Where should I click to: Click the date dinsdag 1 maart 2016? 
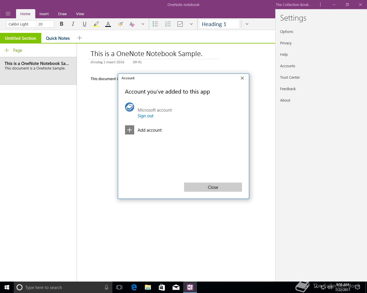click(x=108, y=62)
